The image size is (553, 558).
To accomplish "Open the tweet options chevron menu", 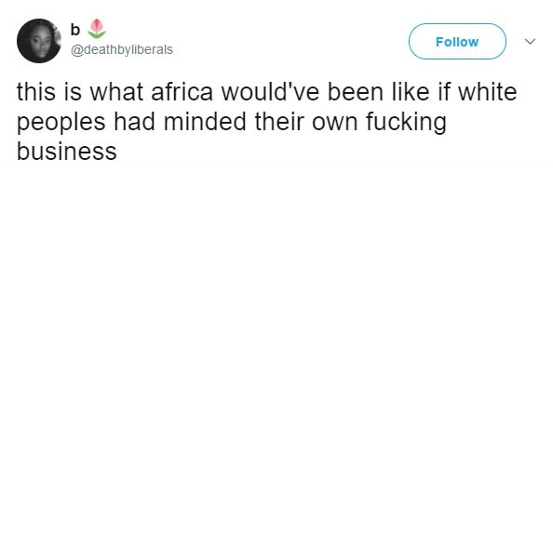I will click(531, 42).
